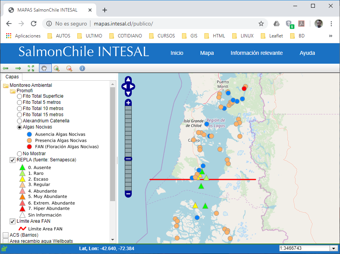Open the ULTIMO bookmark folder
Image resolution: width=340 pixels, height=254 pixels.
90,36
